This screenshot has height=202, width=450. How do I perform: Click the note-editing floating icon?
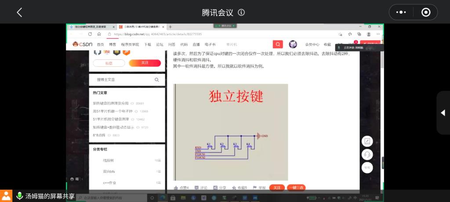[x=367, y=141]
